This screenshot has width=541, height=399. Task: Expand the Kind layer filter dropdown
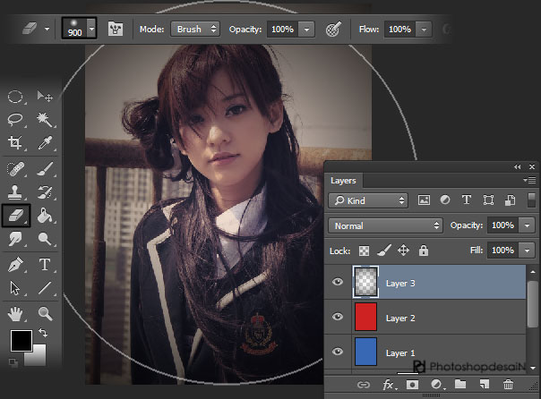(368, 200)
